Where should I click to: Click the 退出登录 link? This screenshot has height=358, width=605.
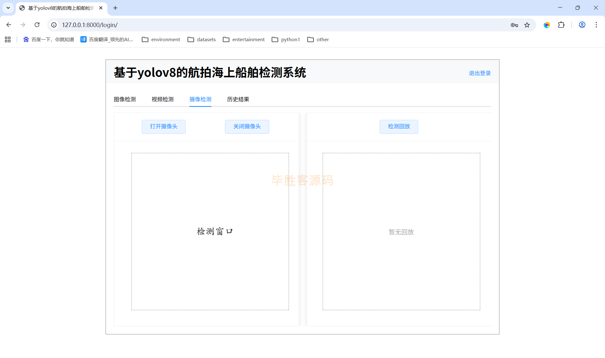point(480,73)
